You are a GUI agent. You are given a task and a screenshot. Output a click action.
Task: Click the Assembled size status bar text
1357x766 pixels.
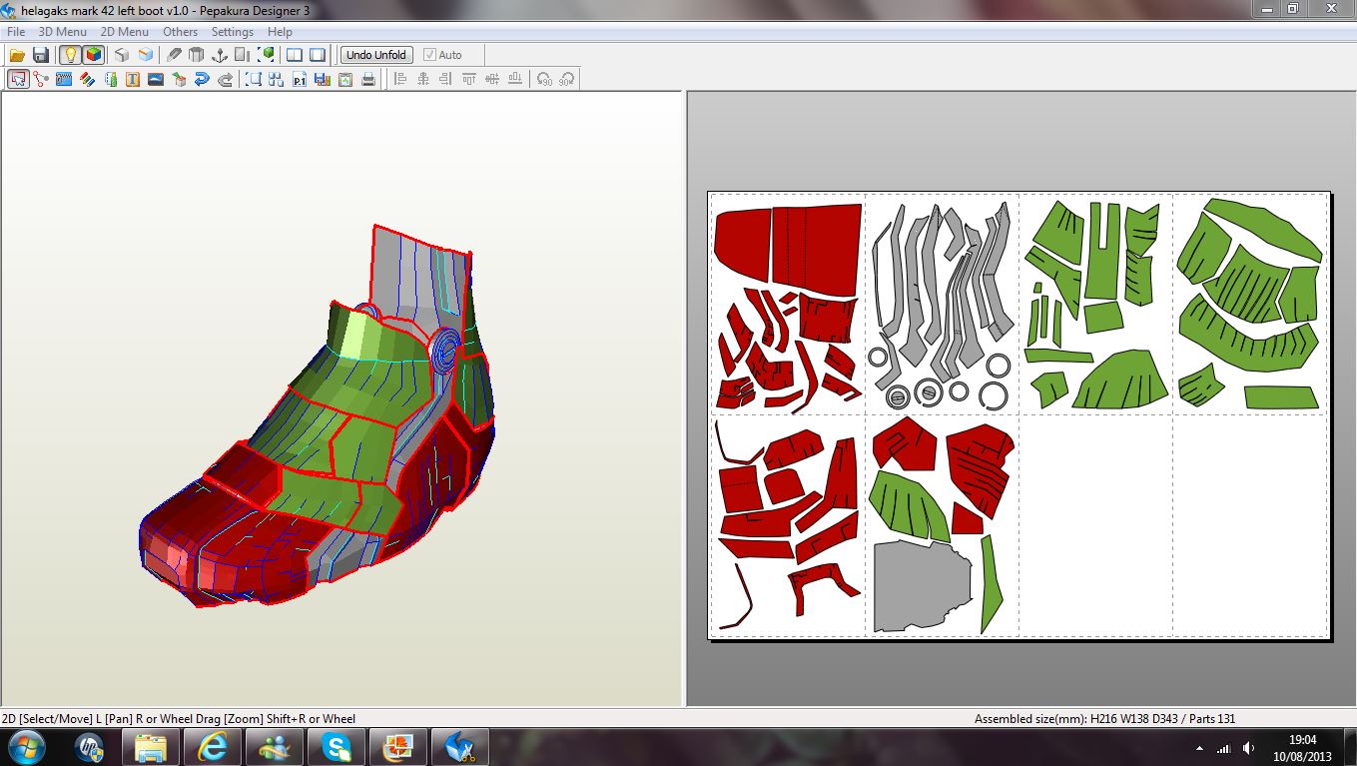pos(1105,718)
